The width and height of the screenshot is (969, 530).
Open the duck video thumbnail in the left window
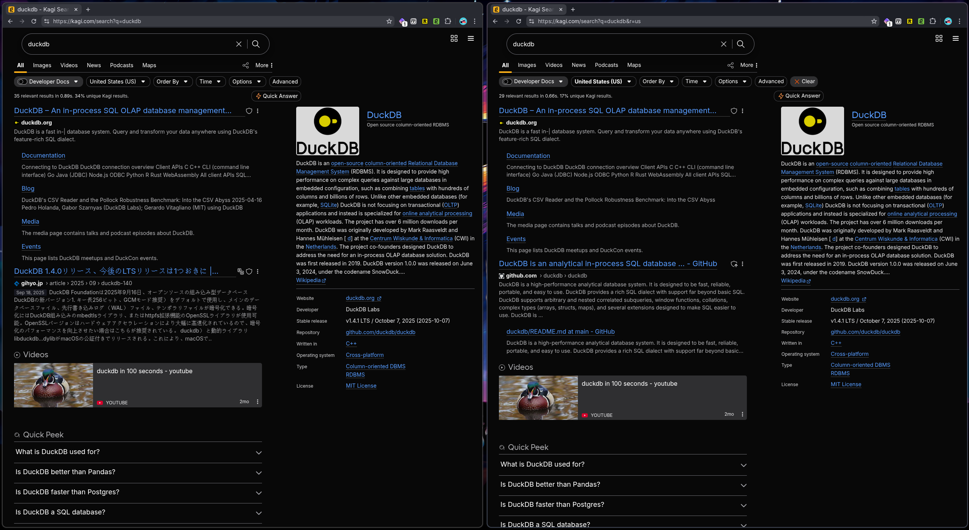(54, 385)
